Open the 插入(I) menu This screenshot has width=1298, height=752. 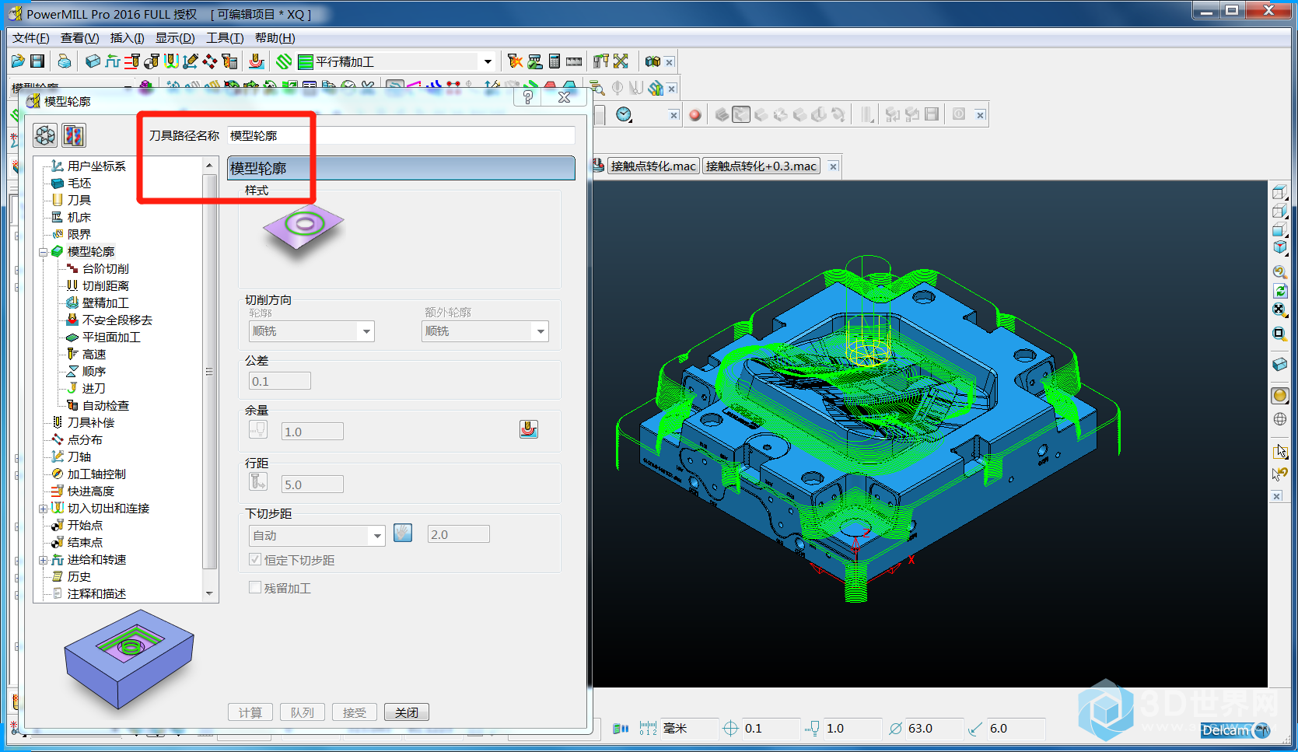point(128,38)
